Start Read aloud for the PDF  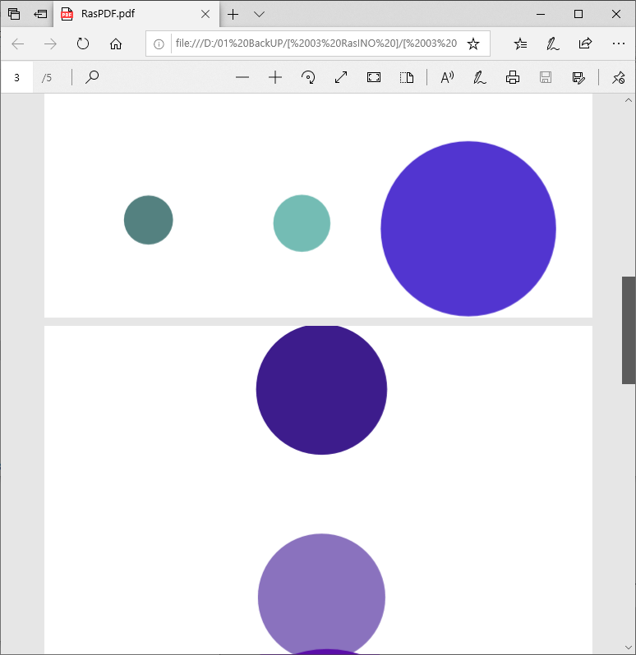(447, 77)
